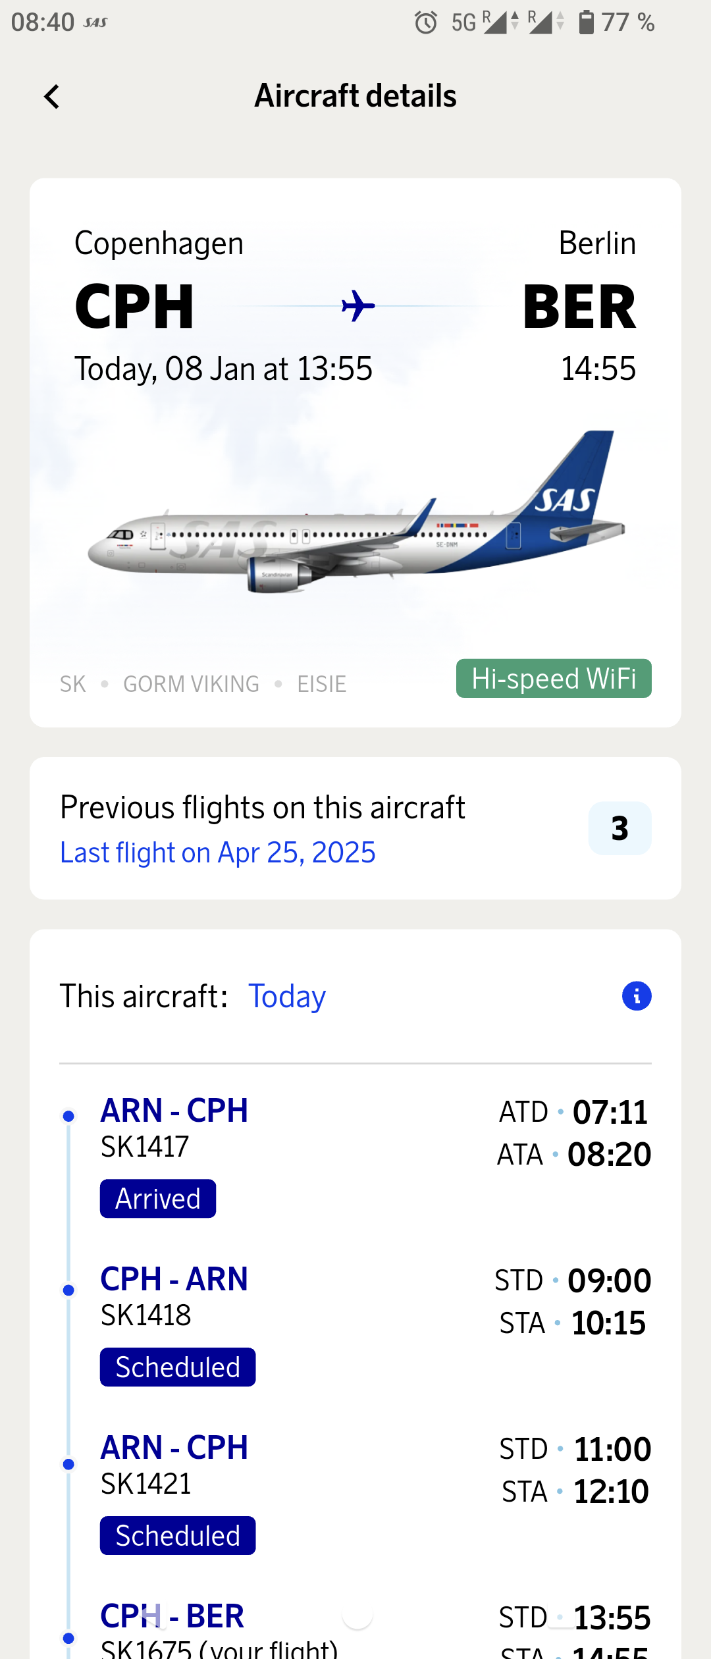
Task: Open the Today date selector
Action: 286,996
